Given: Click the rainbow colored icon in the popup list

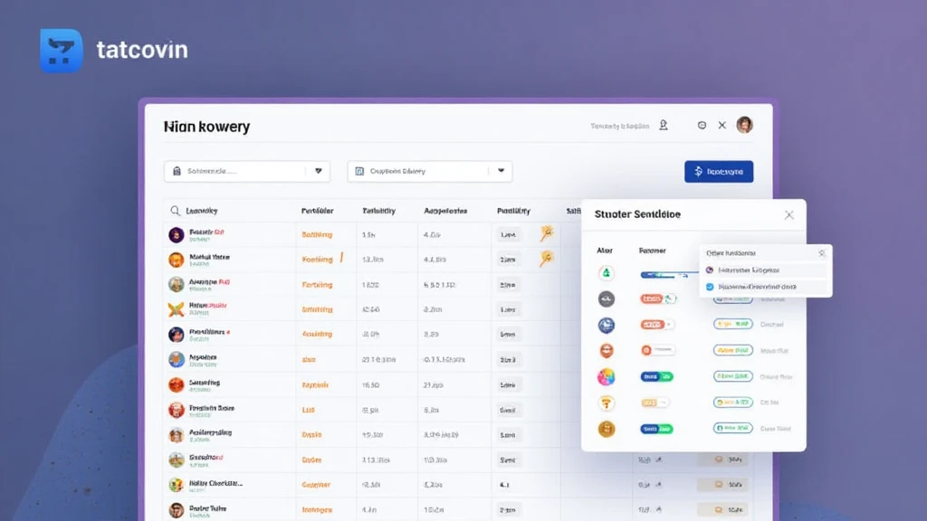Looking at the screenshot, I should [x=606, y=377].
